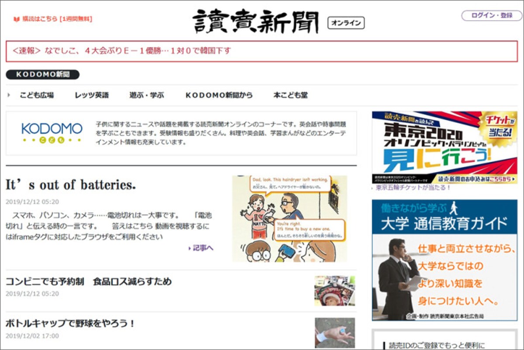Go to the 読売新聞 homepage via the logo
Viewport: 524px width, 350px height.
click(256, 21)
